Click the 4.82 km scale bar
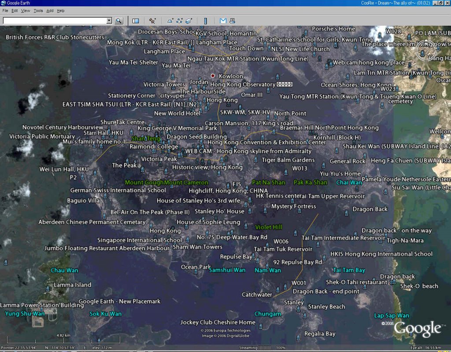This screenshot has width=451, height=352. coord(63,339)
